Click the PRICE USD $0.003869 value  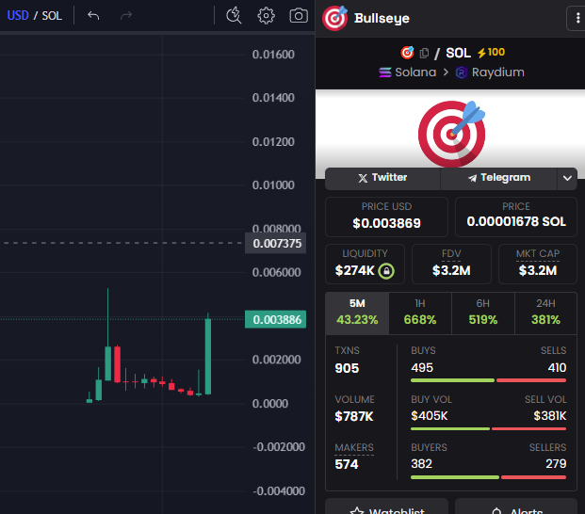coord(386,223)
